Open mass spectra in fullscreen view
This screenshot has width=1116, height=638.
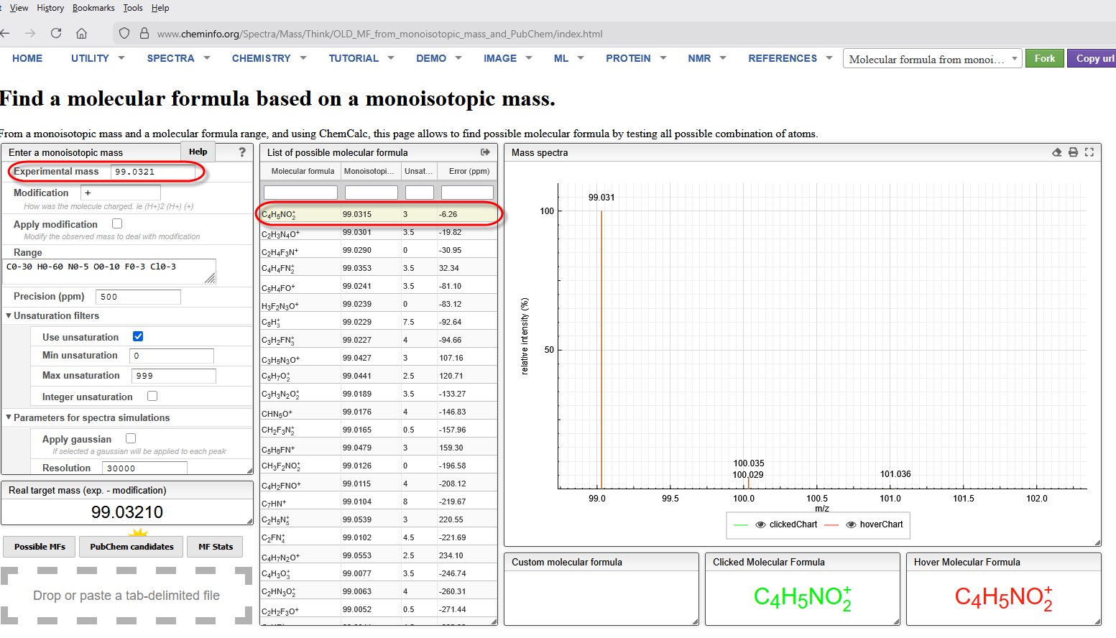(1089, 152)
